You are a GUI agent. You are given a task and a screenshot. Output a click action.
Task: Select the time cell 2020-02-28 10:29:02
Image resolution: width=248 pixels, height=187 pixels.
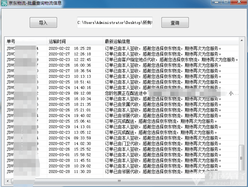coord(70,166)
